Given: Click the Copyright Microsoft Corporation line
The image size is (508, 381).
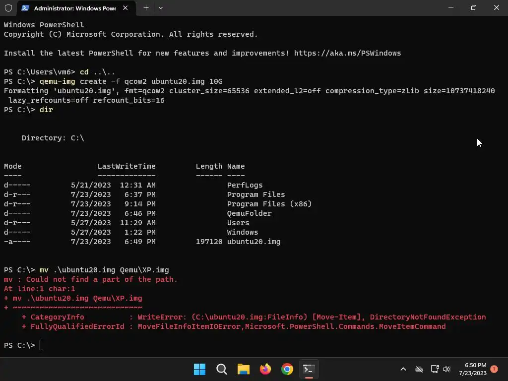Looking at the screenshot, I should tap(130, 34).
